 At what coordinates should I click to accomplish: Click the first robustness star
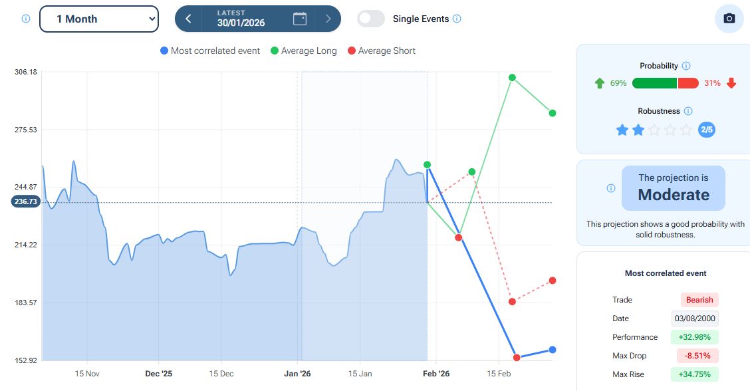point(622,130)
